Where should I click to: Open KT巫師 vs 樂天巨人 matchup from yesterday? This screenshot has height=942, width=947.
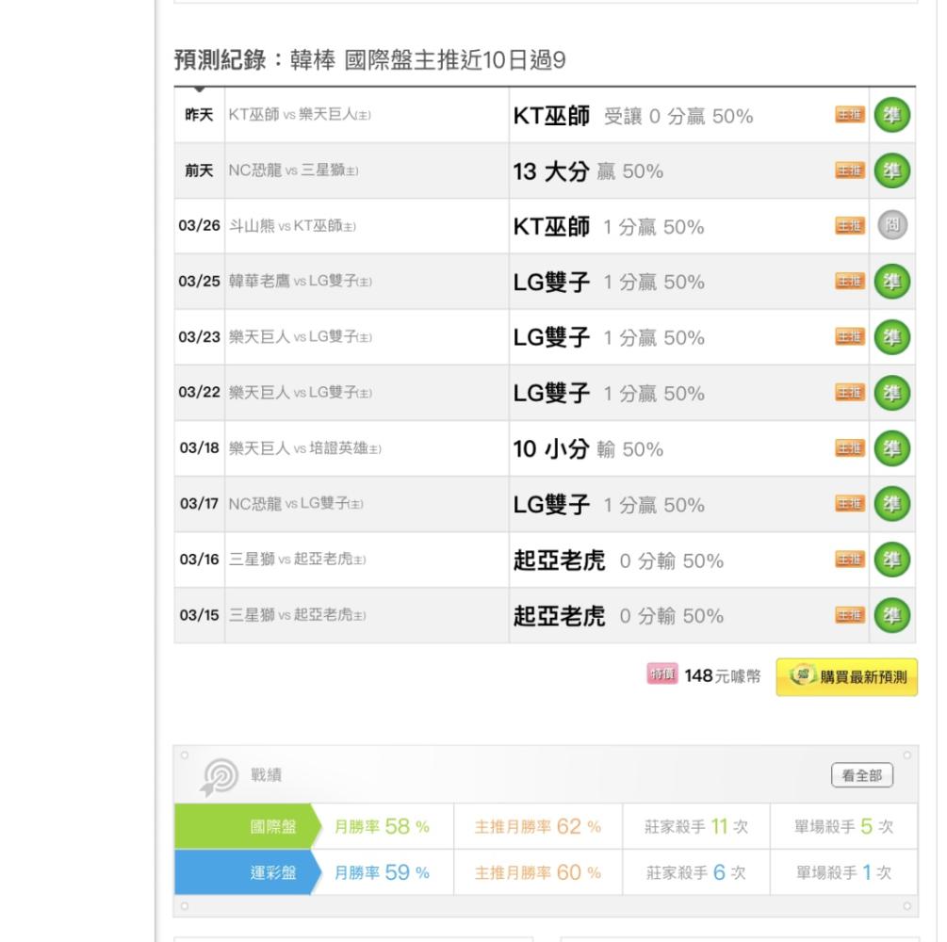click(300, 116)
